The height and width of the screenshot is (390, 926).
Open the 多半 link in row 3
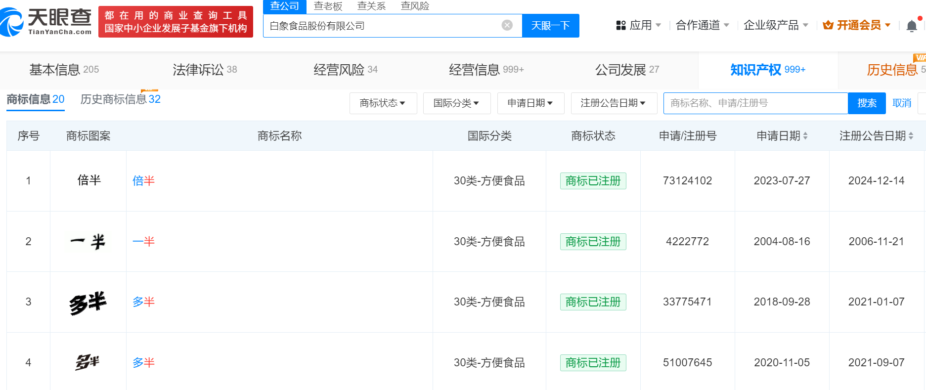click(x=143, y=302)
